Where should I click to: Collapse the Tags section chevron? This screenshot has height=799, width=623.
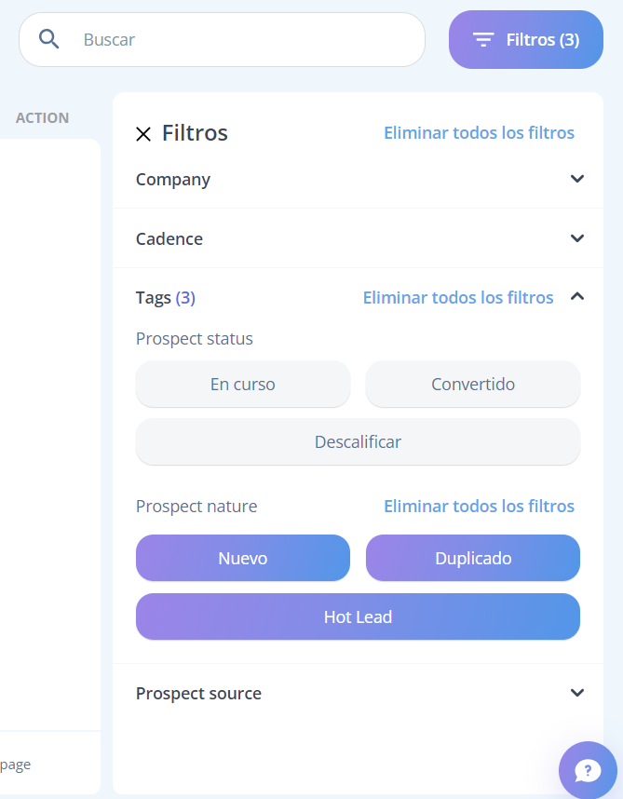(x=577, y=296)
